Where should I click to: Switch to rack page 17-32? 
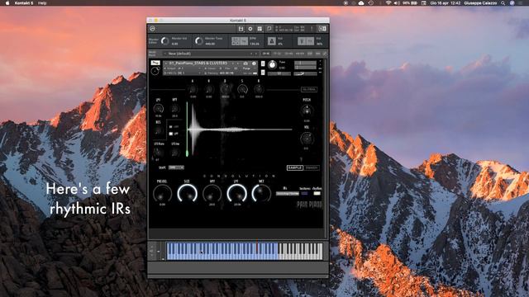[x=278, y=54]
